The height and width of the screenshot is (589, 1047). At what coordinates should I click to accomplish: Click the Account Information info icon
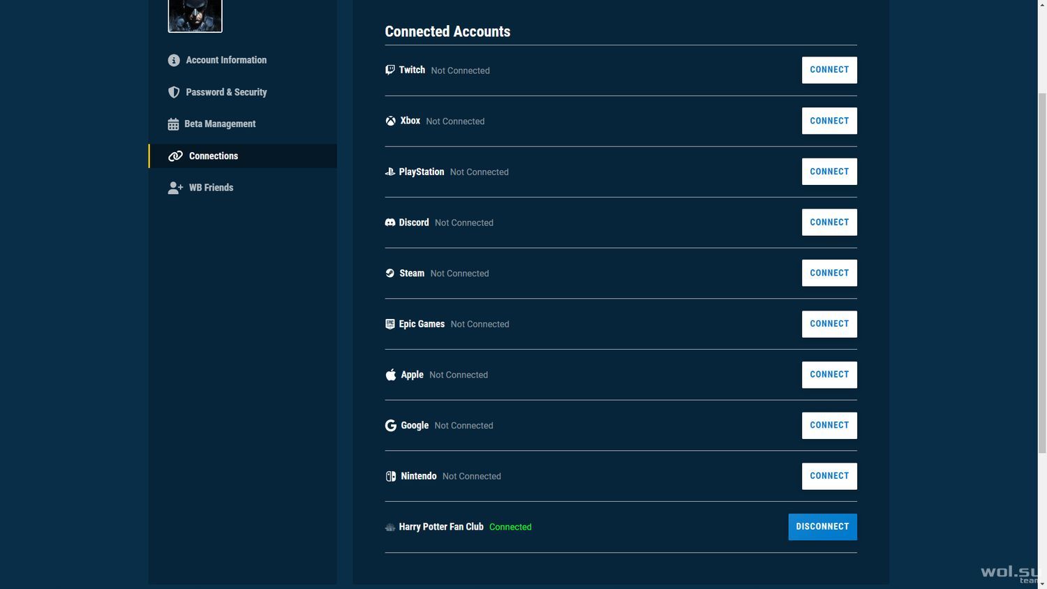pos(174,61)
